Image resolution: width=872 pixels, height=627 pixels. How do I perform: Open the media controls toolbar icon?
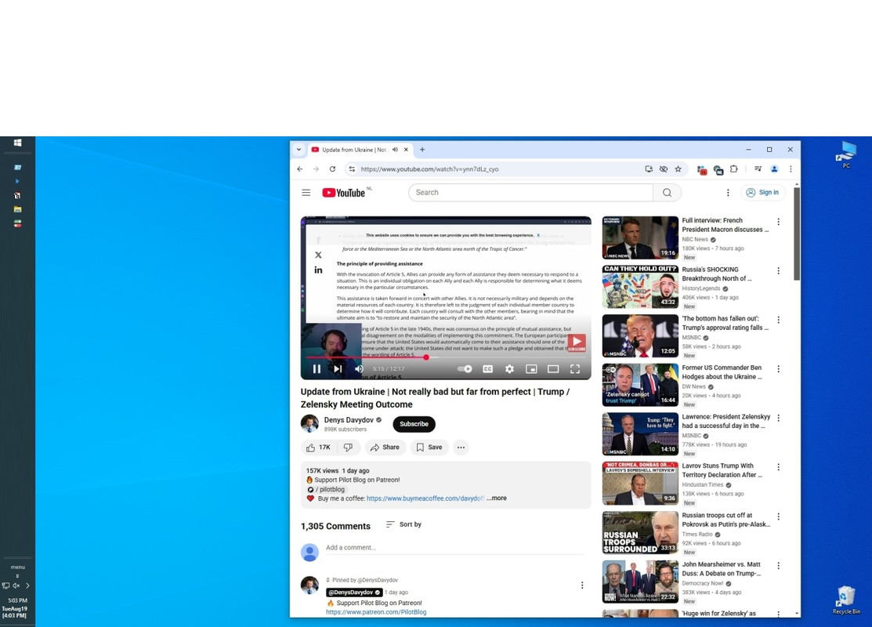[758, 169]
